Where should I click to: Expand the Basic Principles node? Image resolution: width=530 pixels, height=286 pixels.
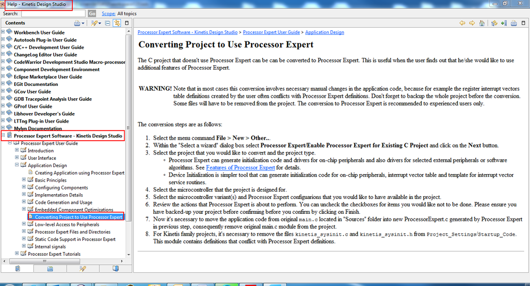[24, 180]
